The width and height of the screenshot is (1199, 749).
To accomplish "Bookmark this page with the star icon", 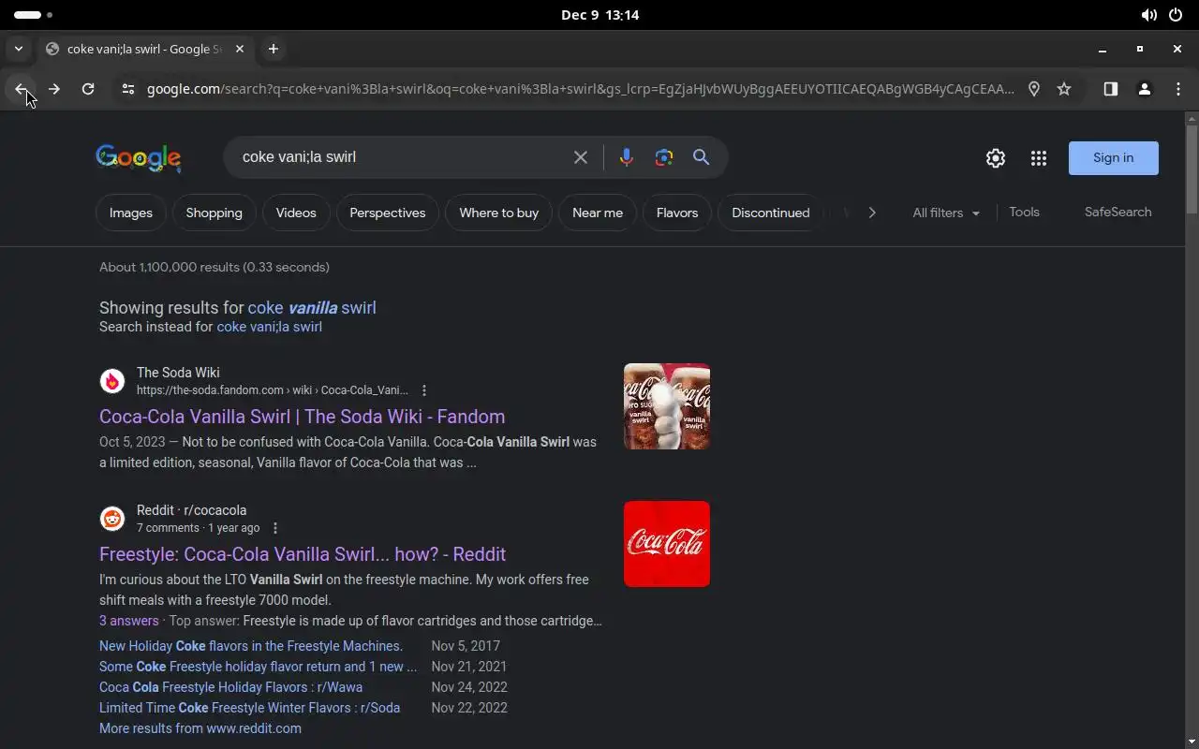I will click(1064, 89).
